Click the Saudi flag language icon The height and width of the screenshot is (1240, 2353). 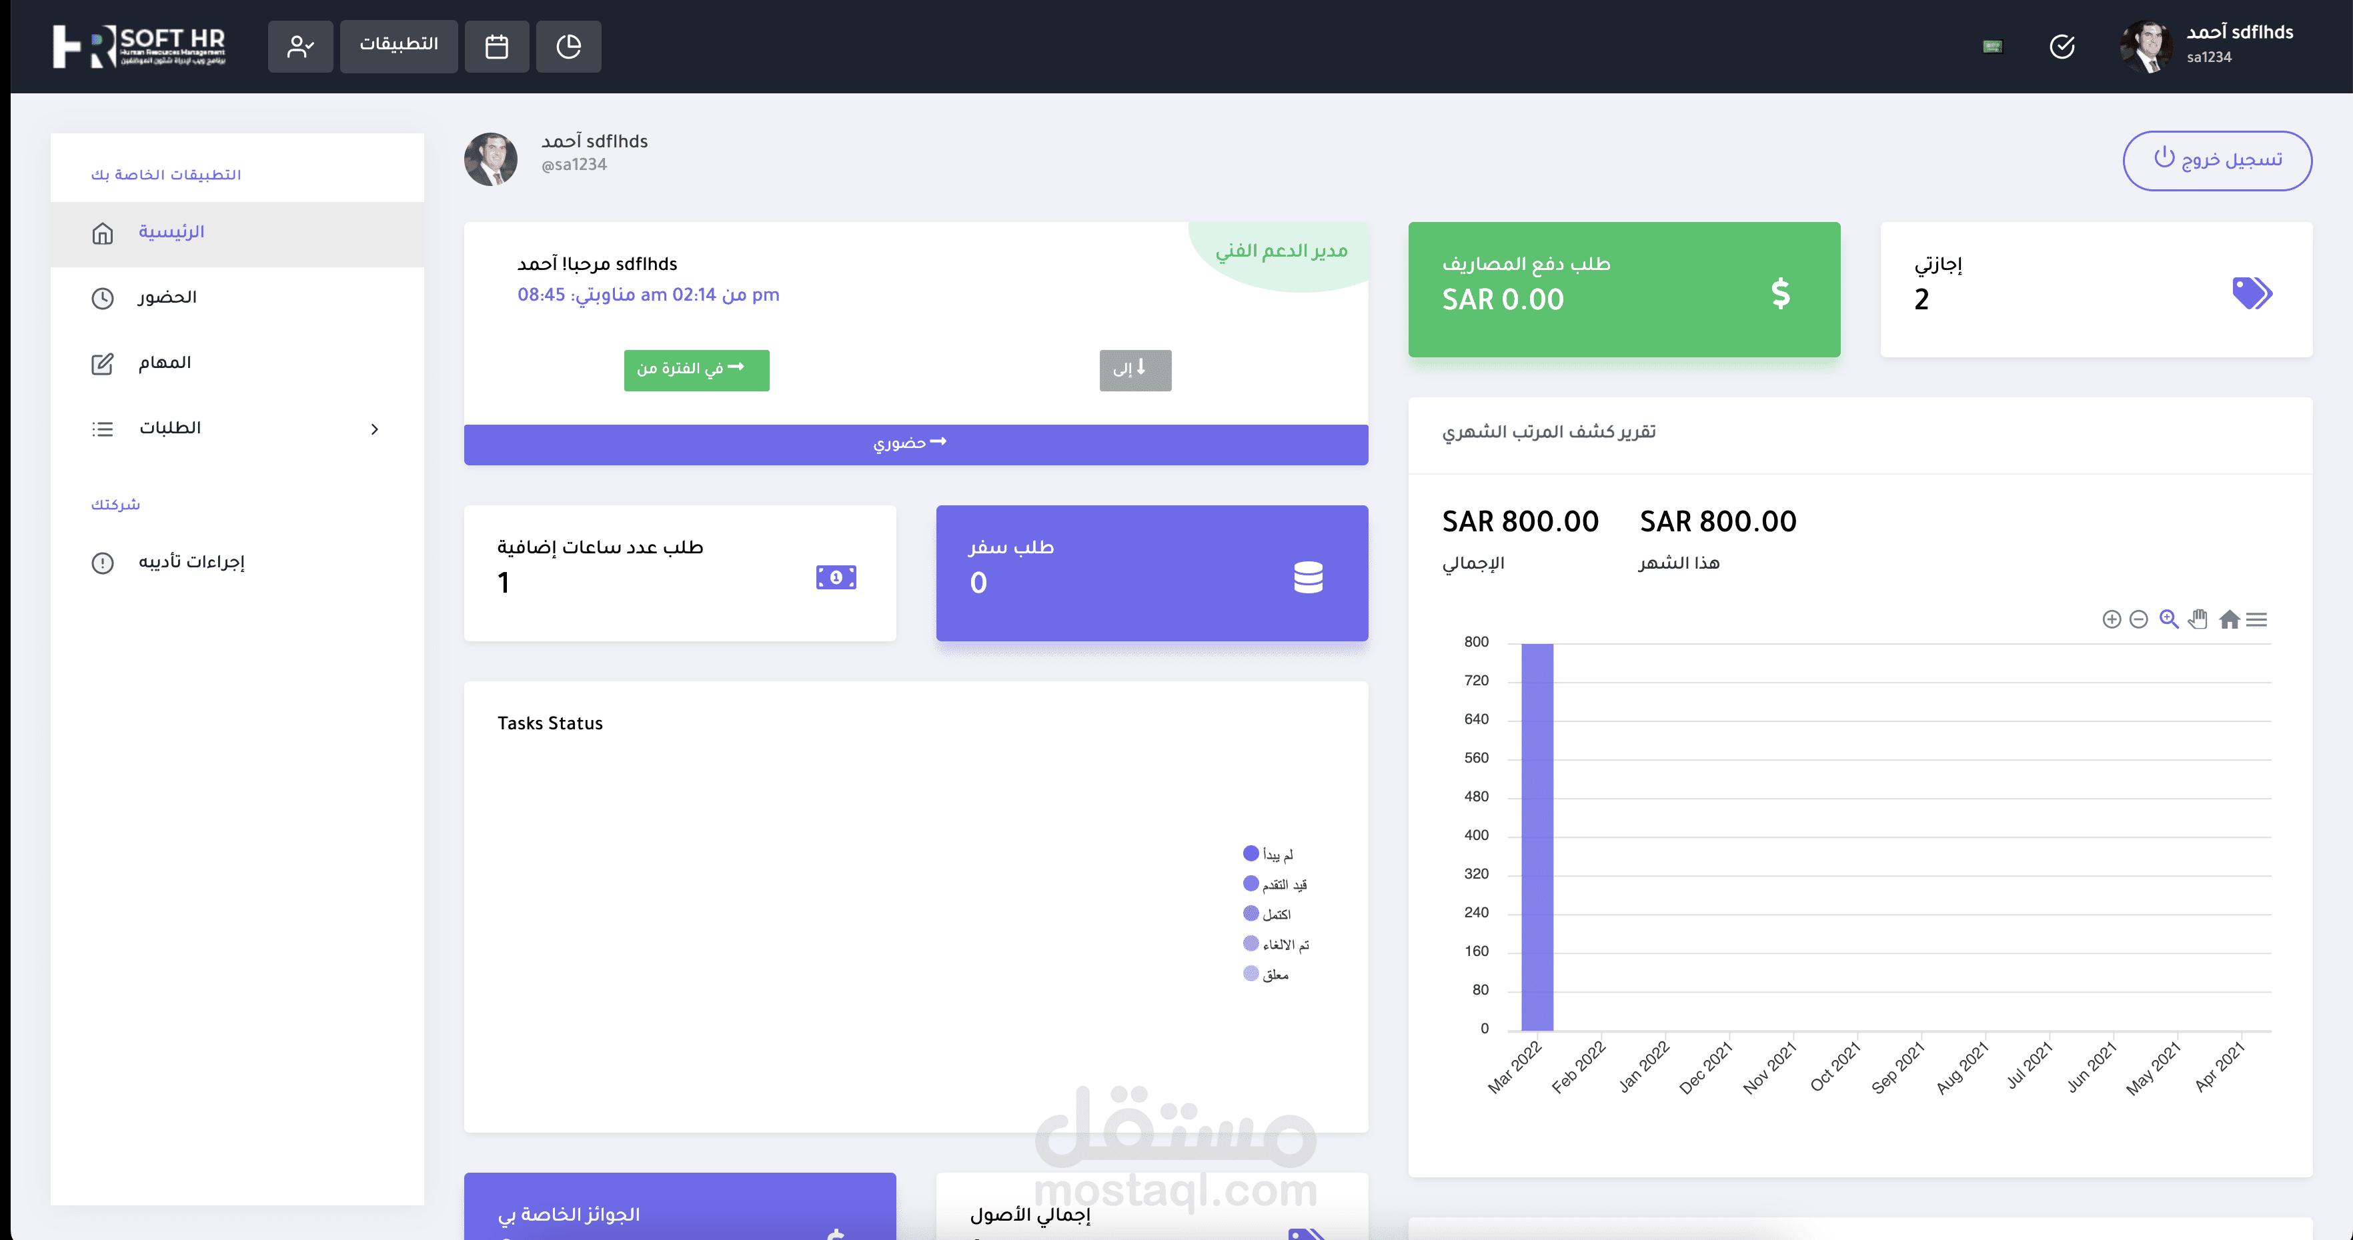(1992, 47)
